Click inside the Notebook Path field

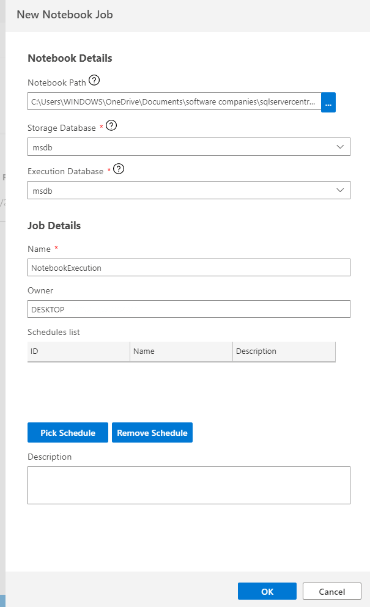click(x=174, y=102)
